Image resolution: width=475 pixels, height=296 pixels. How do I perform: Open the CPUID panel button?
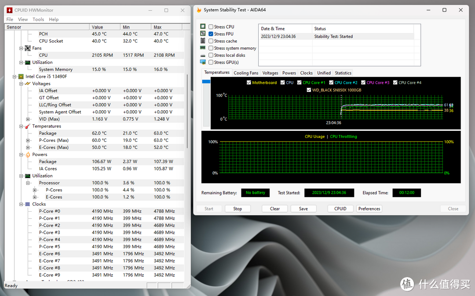pos(340,209)
